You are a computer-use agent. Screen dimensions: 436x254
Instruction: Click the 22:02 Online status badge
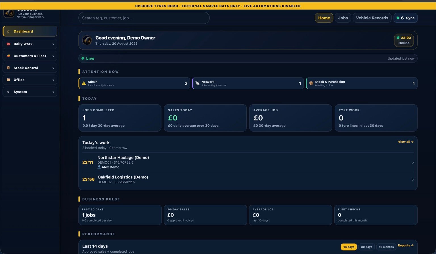tap(404, 40)
